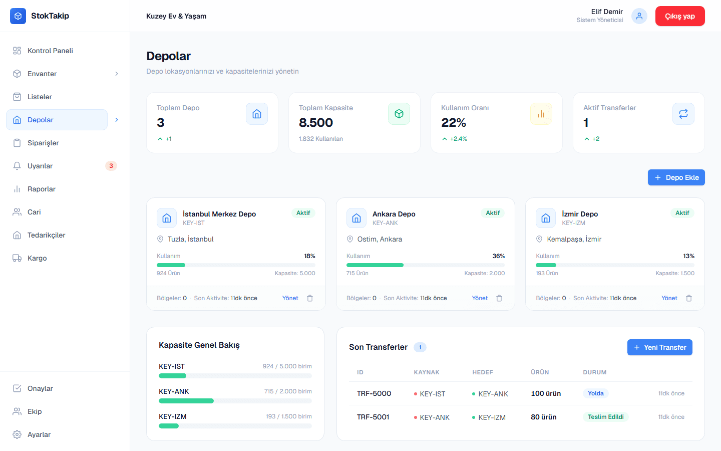Expand the Envanter submenu chevron
The image size is (721, 451).
(117, 74)
